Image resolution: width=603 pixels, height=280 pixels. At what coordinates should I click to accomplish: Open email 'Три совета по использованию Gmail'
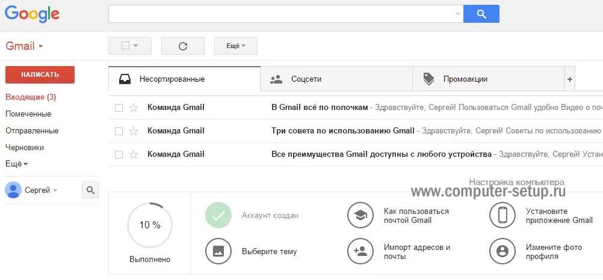pos(342,131)
